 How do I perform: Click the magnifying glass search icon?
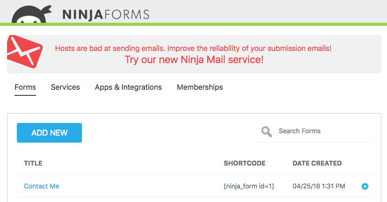[267, 131]
